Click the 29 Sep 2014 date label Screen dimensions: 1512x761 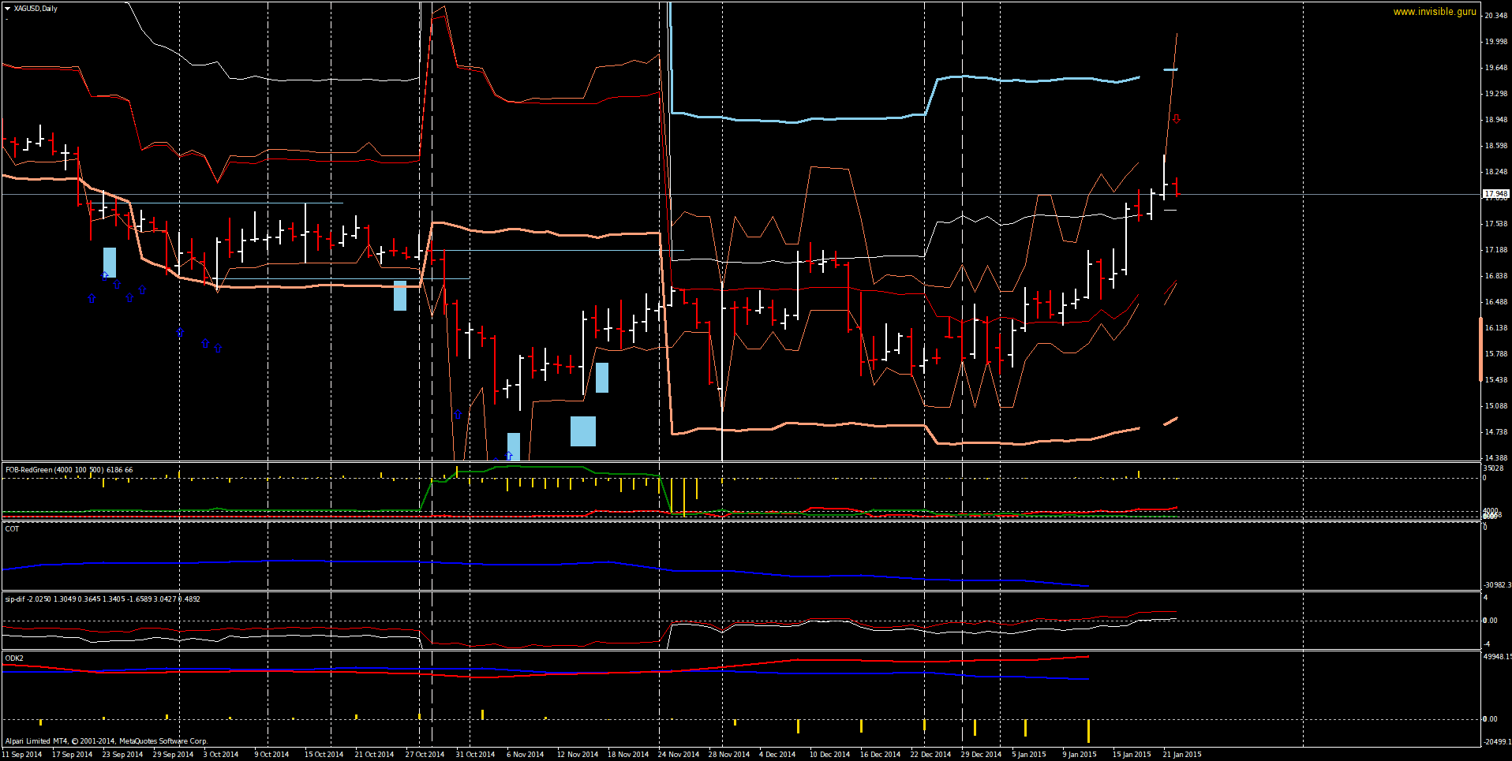pyautogui.click(x=174, y=755)
